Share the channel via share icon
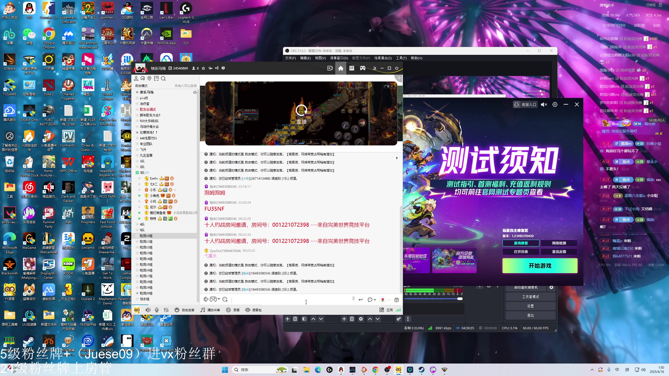 (x=217, y=68)
